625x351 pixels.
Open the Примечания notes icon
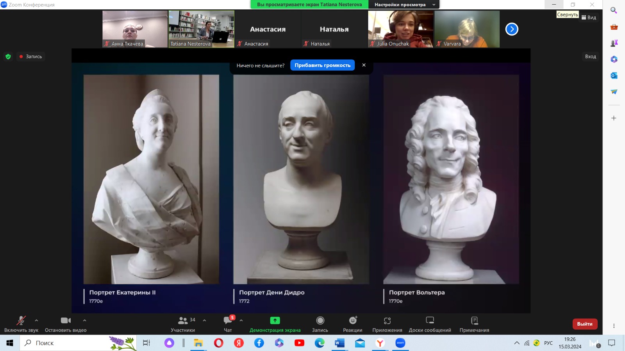(x=474, y=321)
